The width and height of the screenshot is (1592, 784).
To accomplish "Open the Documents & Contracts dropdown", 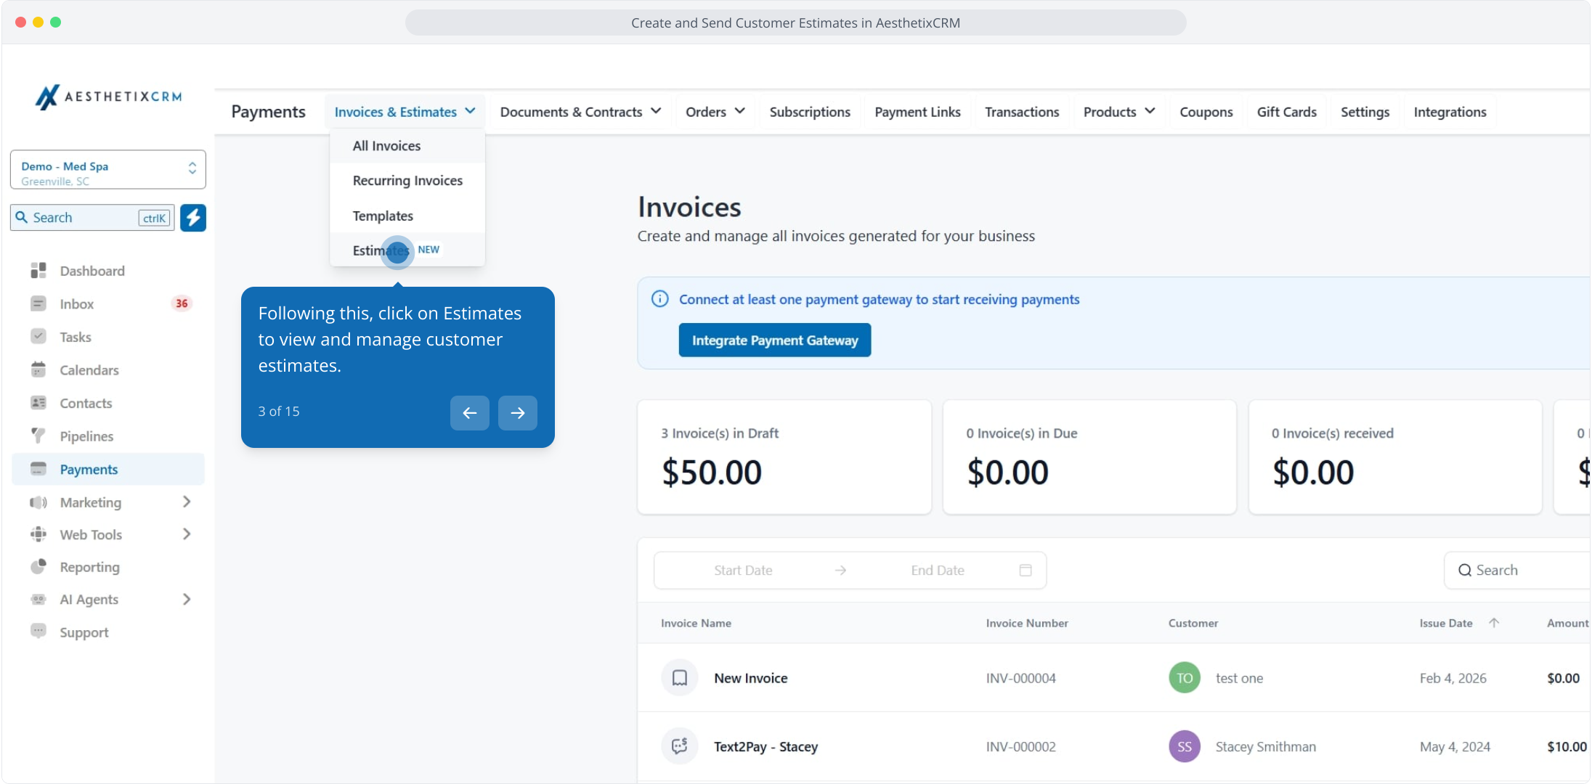I will 580,112.
